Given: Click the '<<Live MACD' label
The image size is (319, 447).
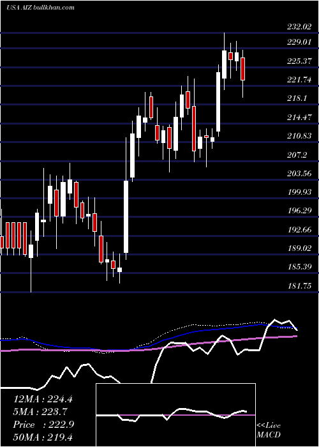Looking at the screenshot, I should point(269,430).
